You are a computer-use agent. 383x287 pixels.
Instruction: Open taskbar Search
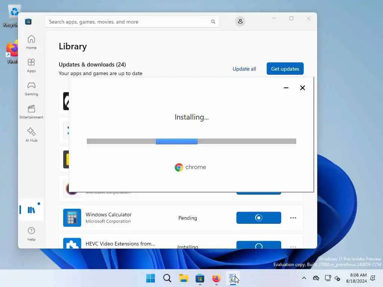point(167,278)
